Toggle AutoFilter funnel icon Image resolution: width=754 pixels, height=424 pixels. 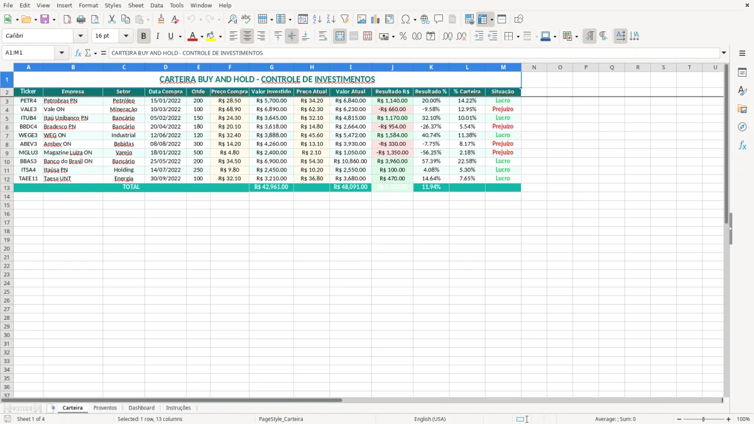[x=344, y=19]
